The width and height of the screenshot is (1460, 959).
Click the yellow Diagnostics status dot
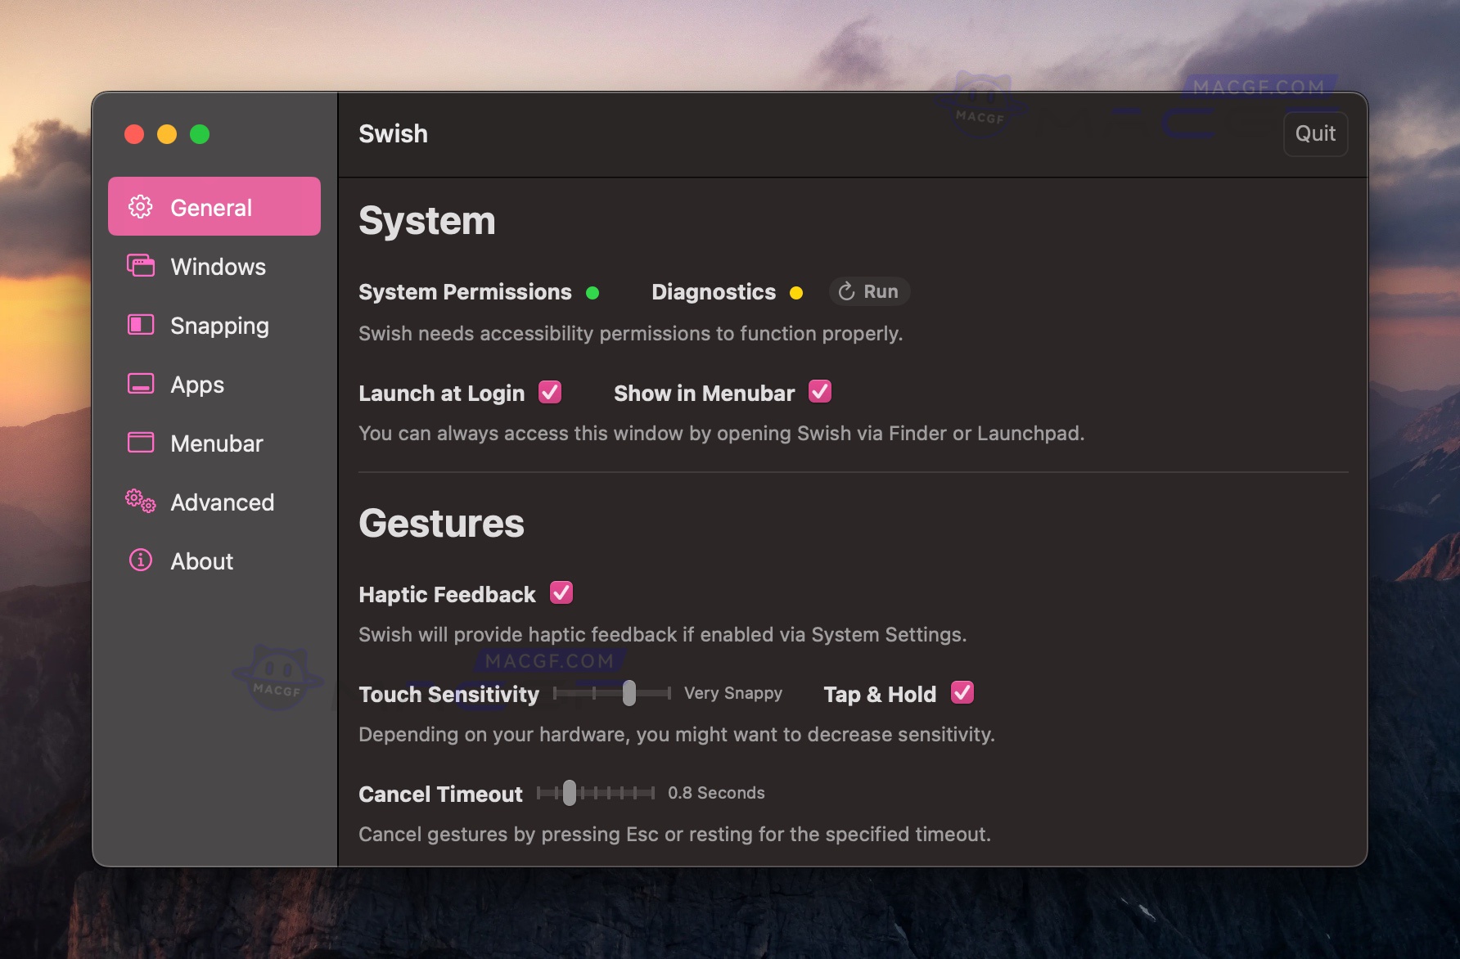point(796,292)
